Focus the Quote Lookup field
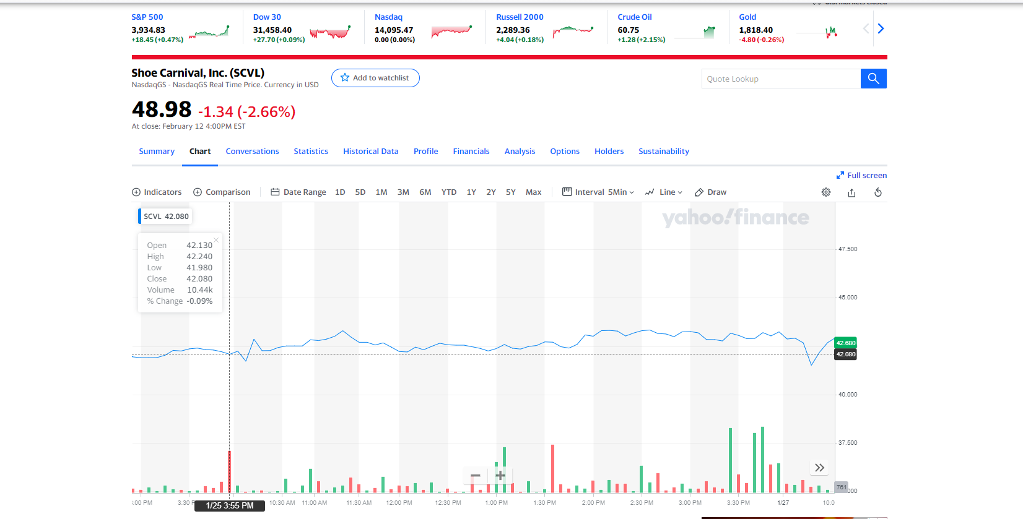This screenshot has height=519, width=1023. pos(781,79)
